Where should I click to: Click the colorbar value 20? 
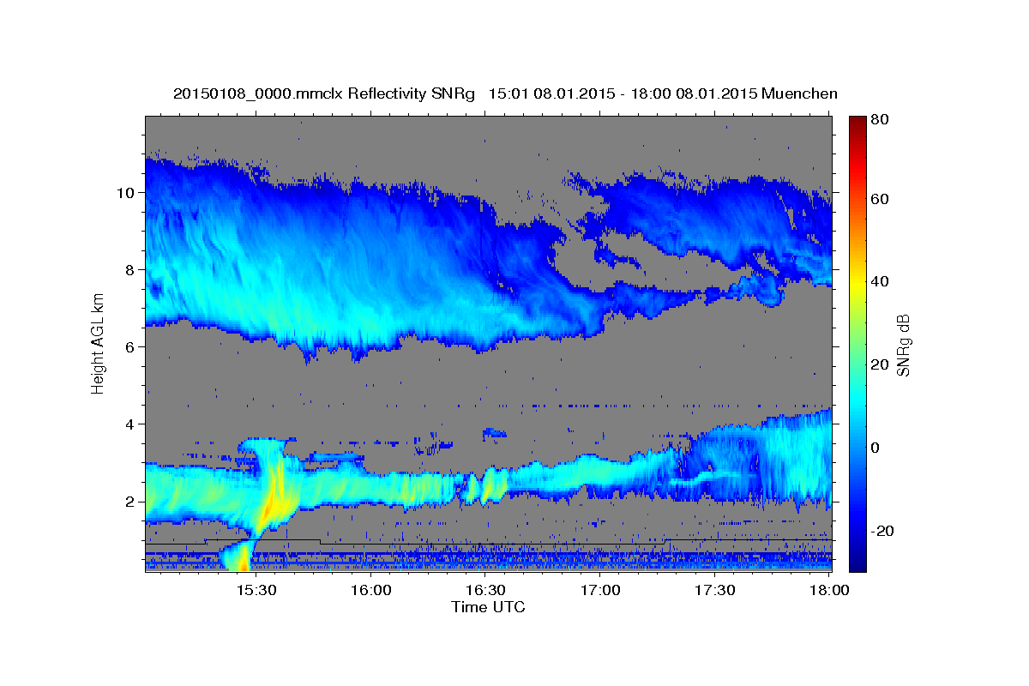[879, 364]
